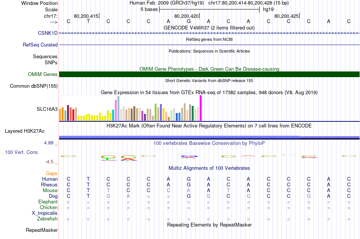Click the '5 bases' scale bar label
360x239 pixels.
coord(149,9)
